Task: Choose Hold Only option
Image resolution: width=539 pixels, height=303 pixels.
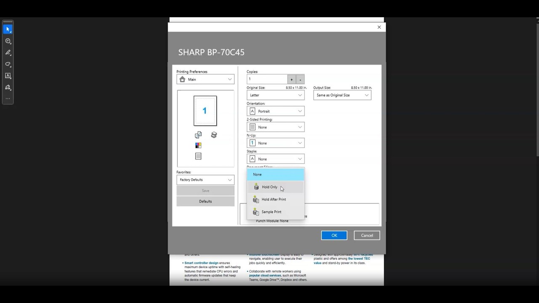Action: tap(275, 187)
